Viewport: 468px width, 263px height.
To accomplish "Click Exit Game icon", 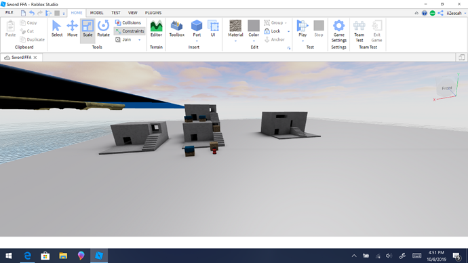I will [376, 26].
